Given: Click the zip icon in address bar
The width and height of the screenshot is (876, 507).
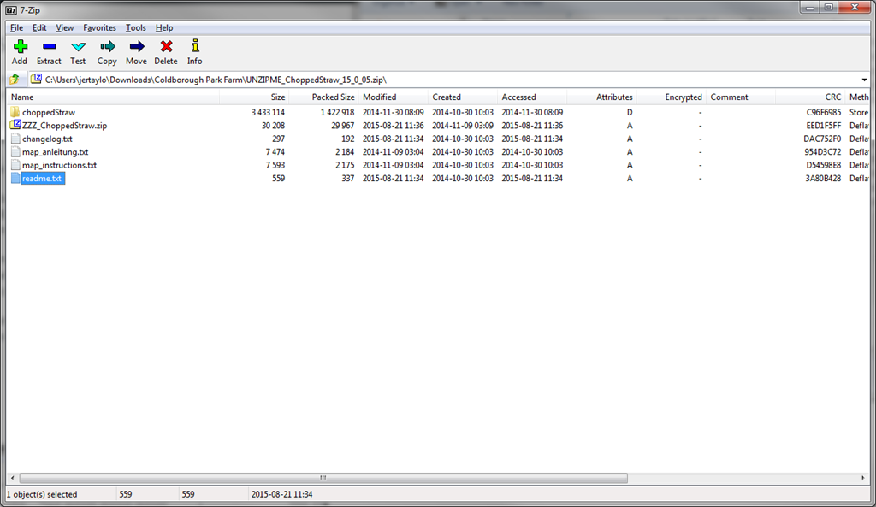Looking at the screenshot, I should pyautogui.click(x=36, y=80).
